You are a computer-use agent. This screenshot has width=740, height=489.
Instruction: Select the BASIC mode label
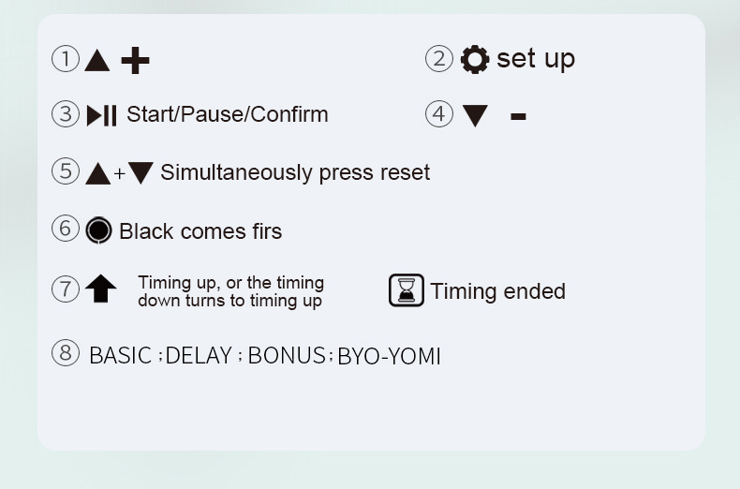coord(120,356)
